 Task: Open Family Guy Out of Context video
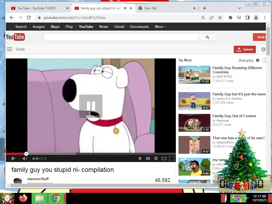click(x=234, y=116)
